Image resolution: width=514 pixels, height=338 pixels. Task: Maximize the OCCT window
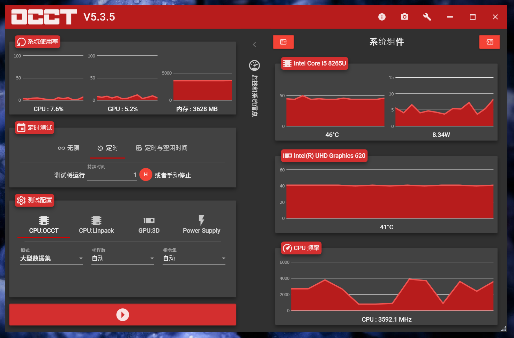tap(472, 17)
